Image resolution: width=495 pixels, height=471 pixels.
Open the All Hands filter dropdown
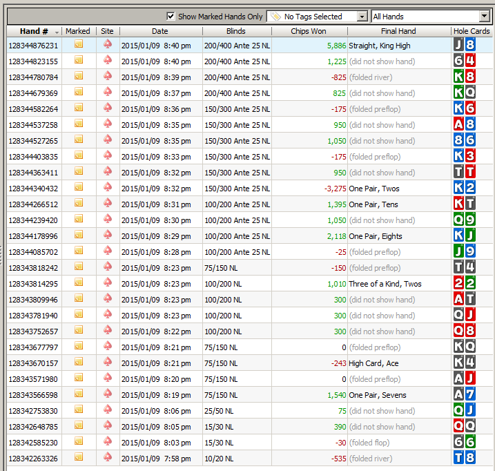[x=431, y=17]
